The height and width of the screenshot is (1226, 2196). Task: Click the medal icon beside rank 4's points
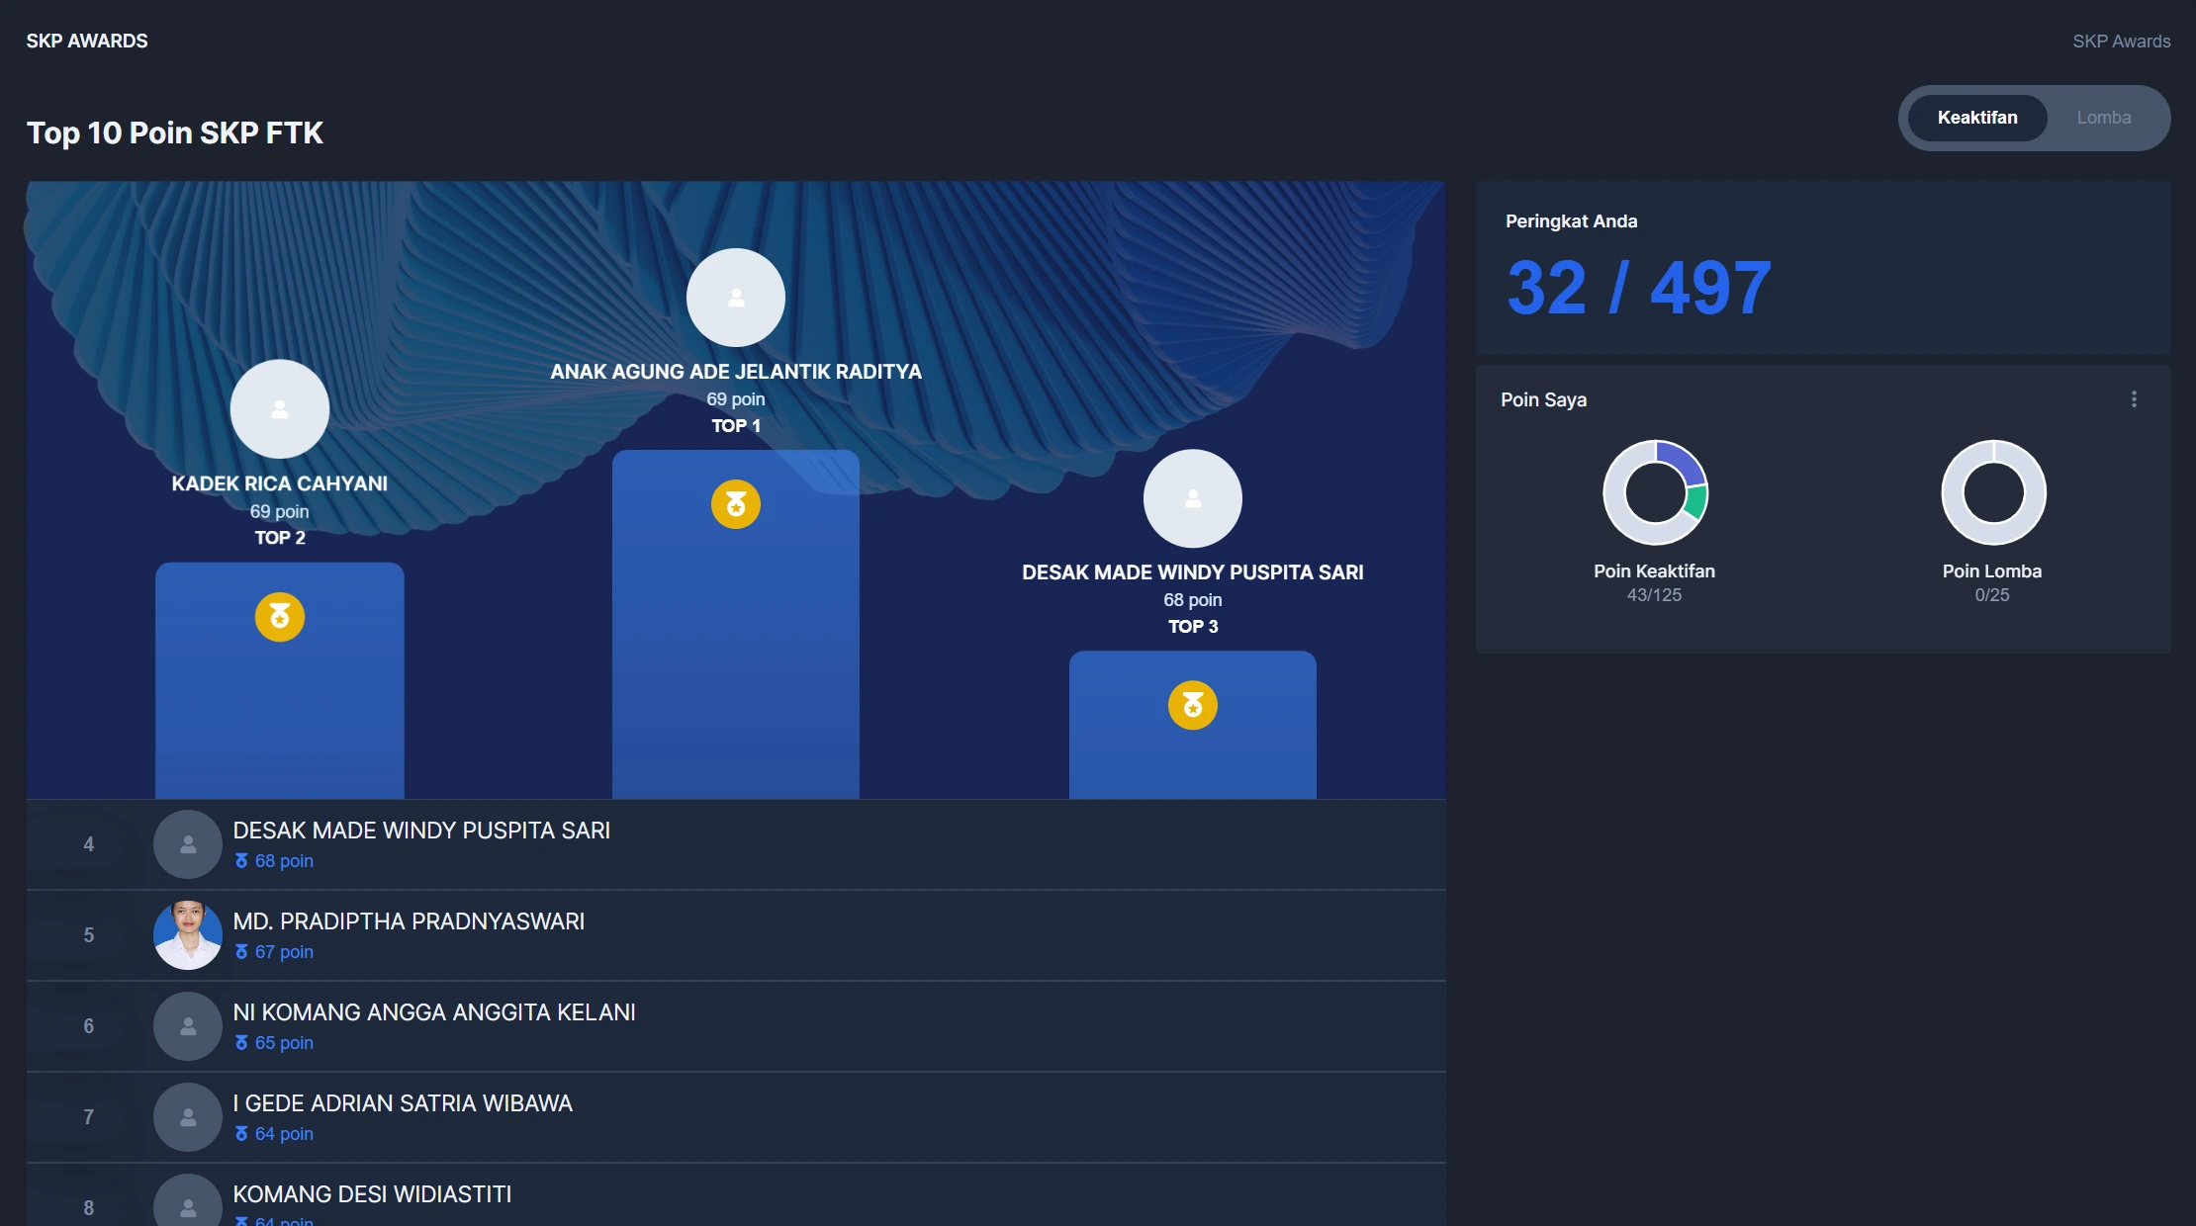[x=240, y=861]
